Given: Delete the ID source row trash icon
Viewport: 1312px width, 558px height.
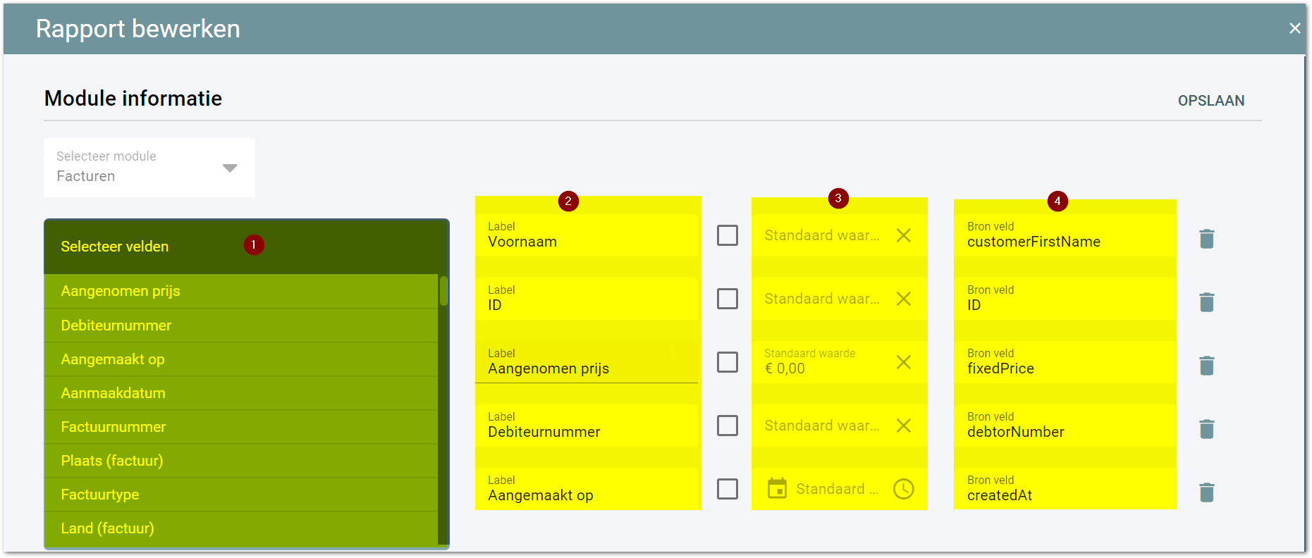Looking at the screenshot, I should click(1206, 302).
